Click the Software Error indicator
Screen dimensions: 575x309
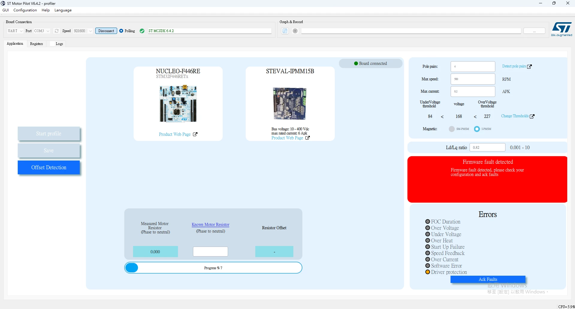point(428,266)
